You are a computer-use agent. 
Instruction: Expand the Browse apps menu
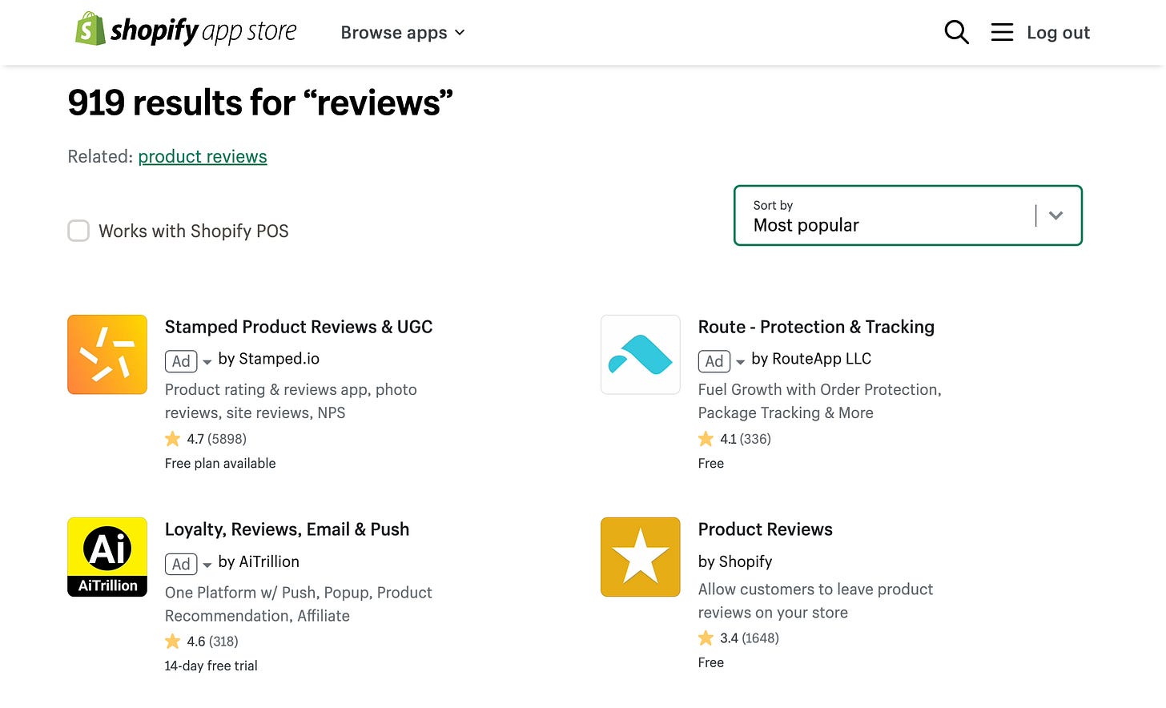[x=403, y=33]
